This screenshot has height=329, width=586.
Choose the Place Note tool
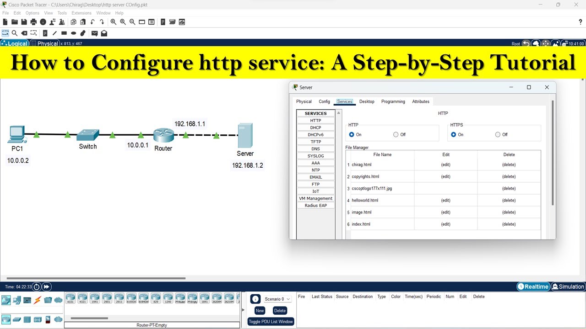point(45,33)
